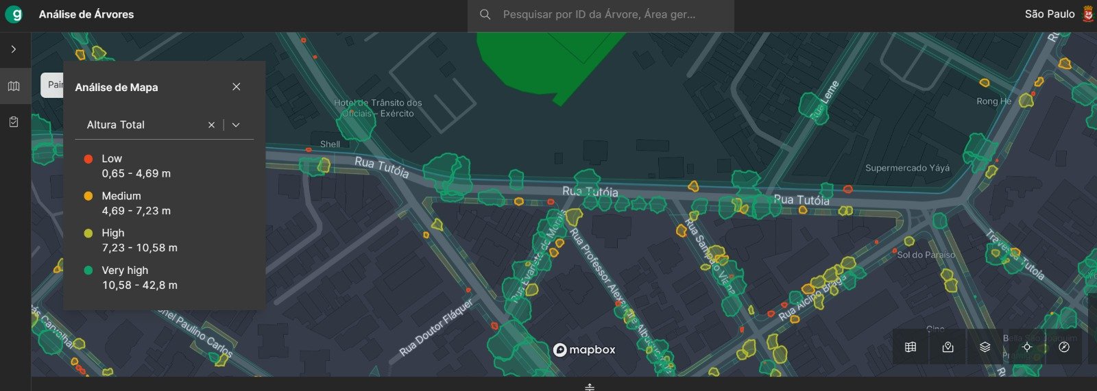
Task: Close the Análise de Mapa panel
Action: click(x=237, y=87)
